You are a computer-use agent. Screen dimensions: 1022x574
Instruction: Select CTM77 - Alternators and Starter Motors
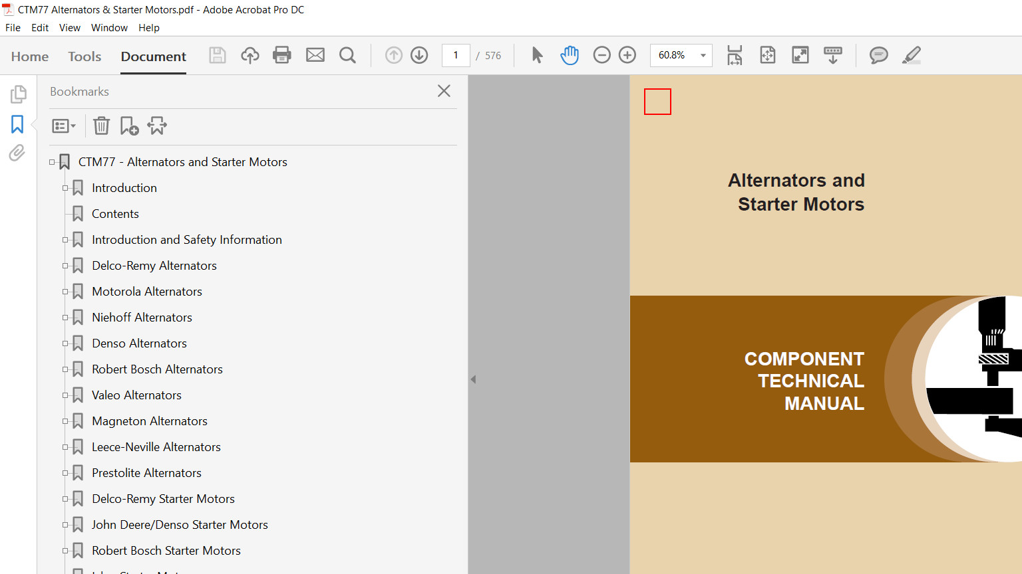coord(183,162)
